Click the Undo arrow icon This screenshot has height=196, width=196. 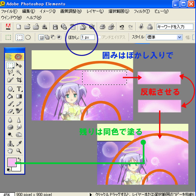[x=122, y=27]
